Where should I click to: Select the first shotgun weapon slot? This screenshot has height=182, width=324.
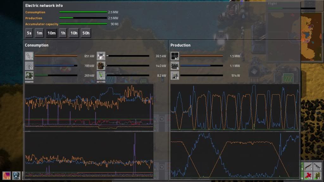coord(308,166)
